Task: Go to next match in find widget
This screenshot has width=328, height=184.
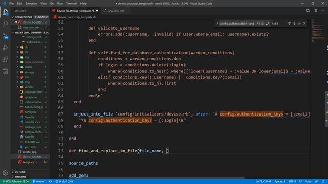Action: pyautogui.click(x=294, y=24)
